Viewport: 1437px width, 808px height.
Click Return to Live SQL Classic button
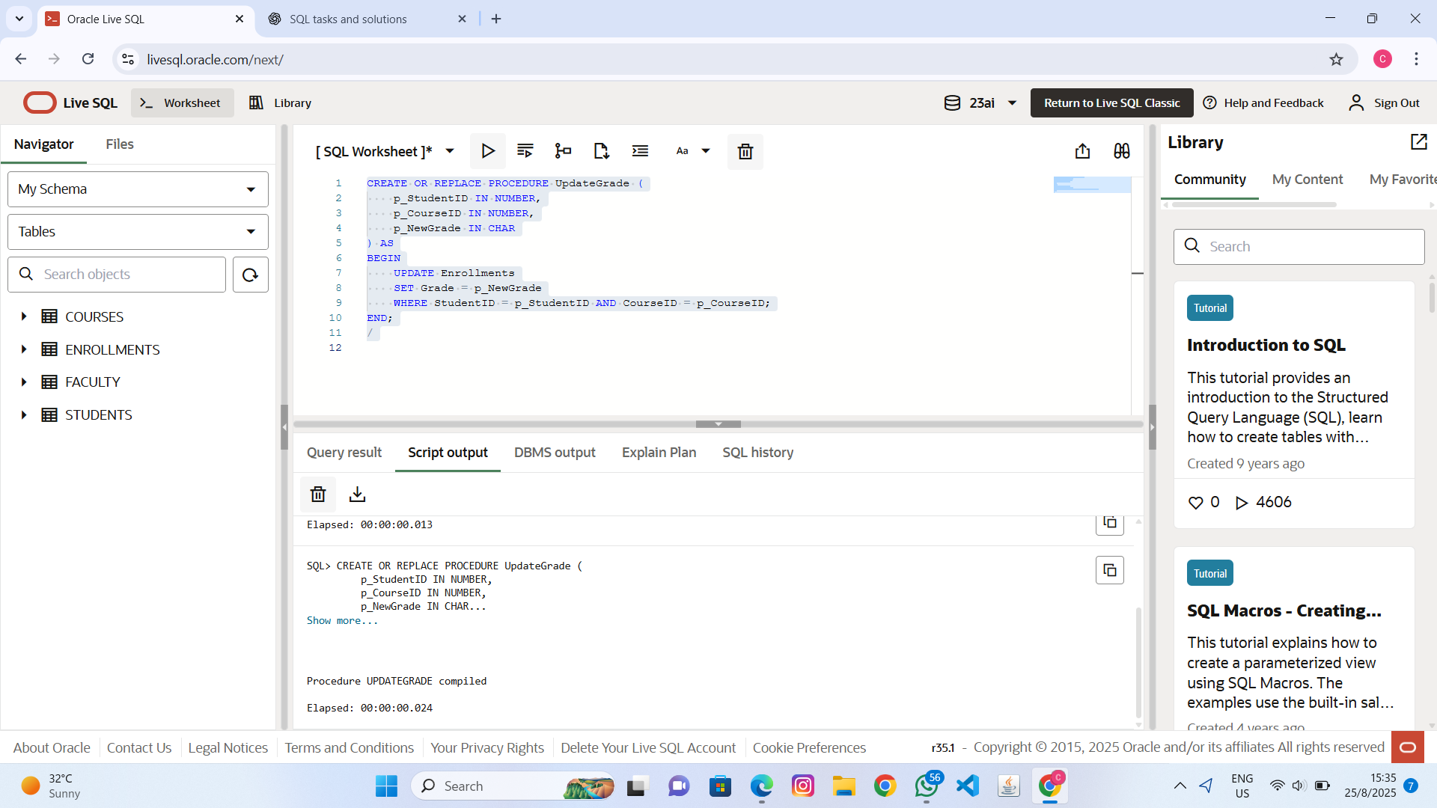point(1111,103)
